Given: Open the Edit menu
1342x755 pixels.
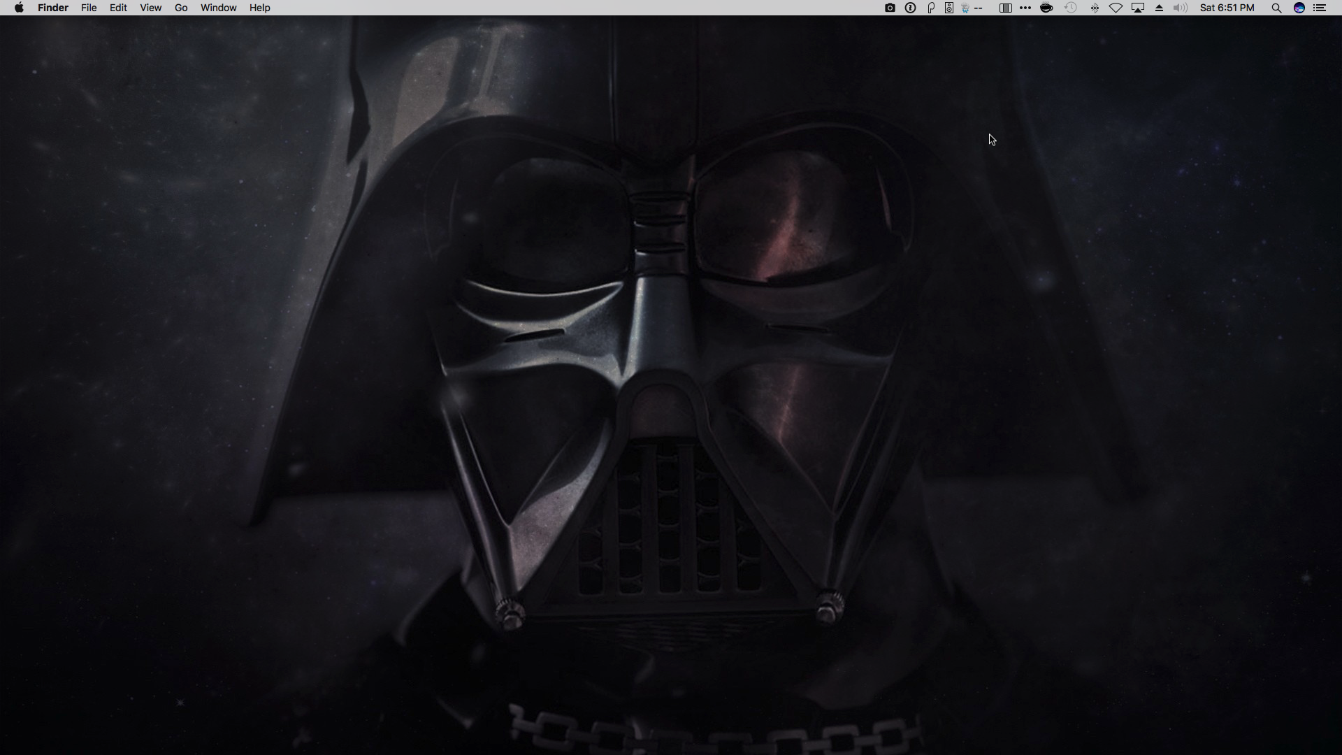Looking at the screenshot, I should (x=118, y=8).
